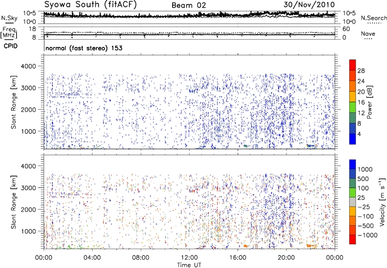387x268 pixels.
Task: Click the 'normal (fast stereo) 153' mode text
Action: pyautogui.click(x=84, y=48)
